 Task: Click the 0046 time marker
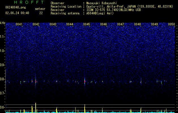point(104,24)
